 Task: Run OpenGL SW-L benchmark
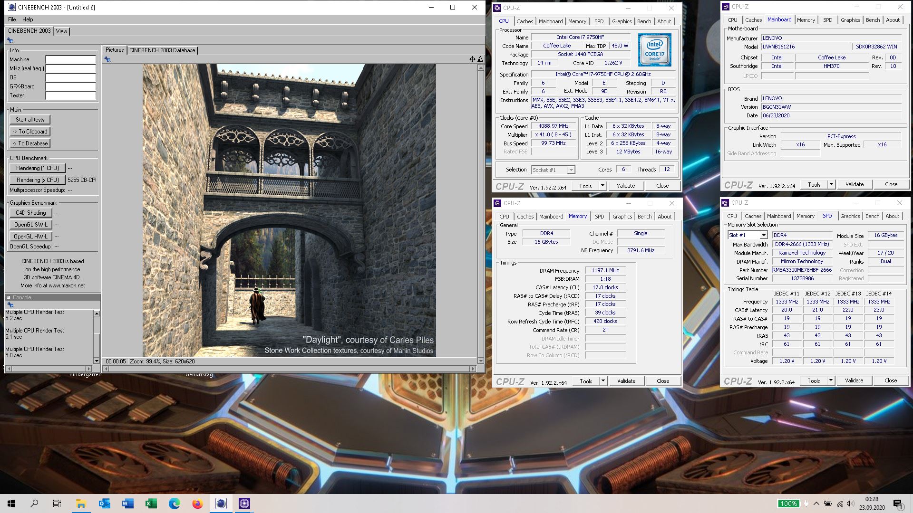(31, 225)
